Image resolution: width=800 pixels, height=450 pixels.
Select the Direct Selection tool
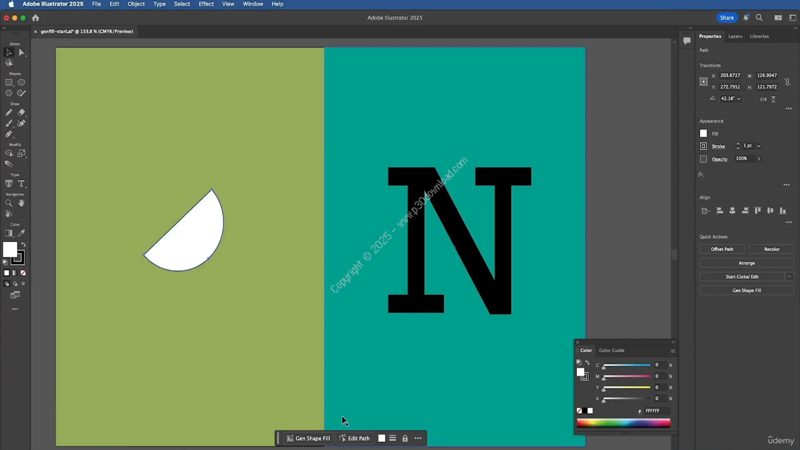(x=21, y=52)
